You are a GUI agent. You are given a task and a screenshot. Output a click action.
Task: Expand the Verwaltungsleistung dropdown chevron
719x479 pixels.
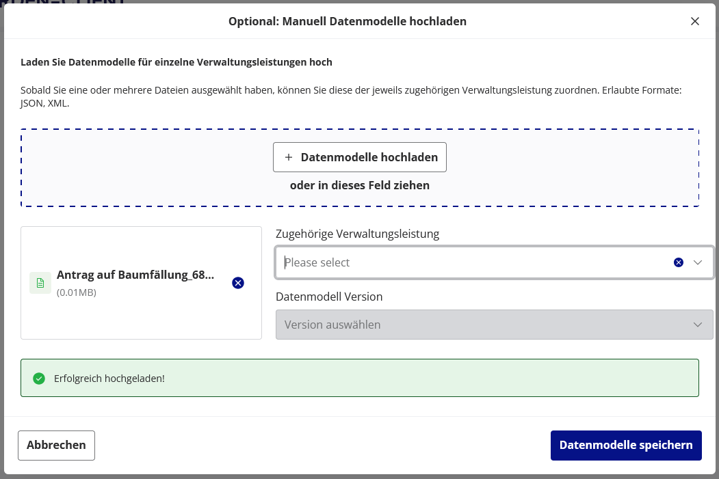[698, 262]
